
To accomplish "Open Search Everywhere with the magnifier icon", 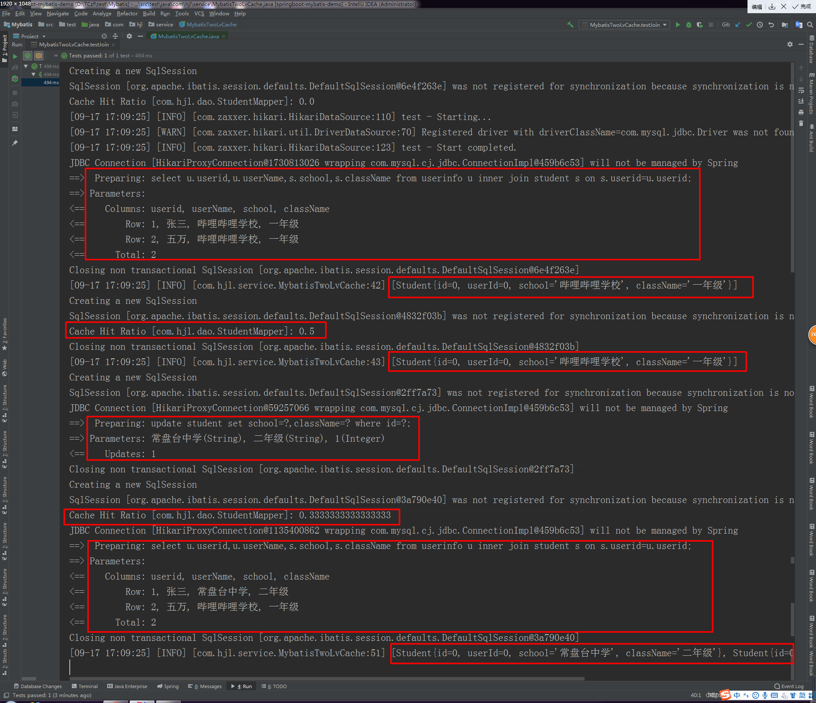I will [x=810, y=25].
